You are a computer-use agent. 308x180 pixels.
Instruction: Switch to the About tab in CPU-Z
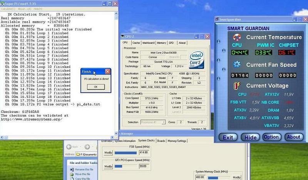(x=182, y=43)
